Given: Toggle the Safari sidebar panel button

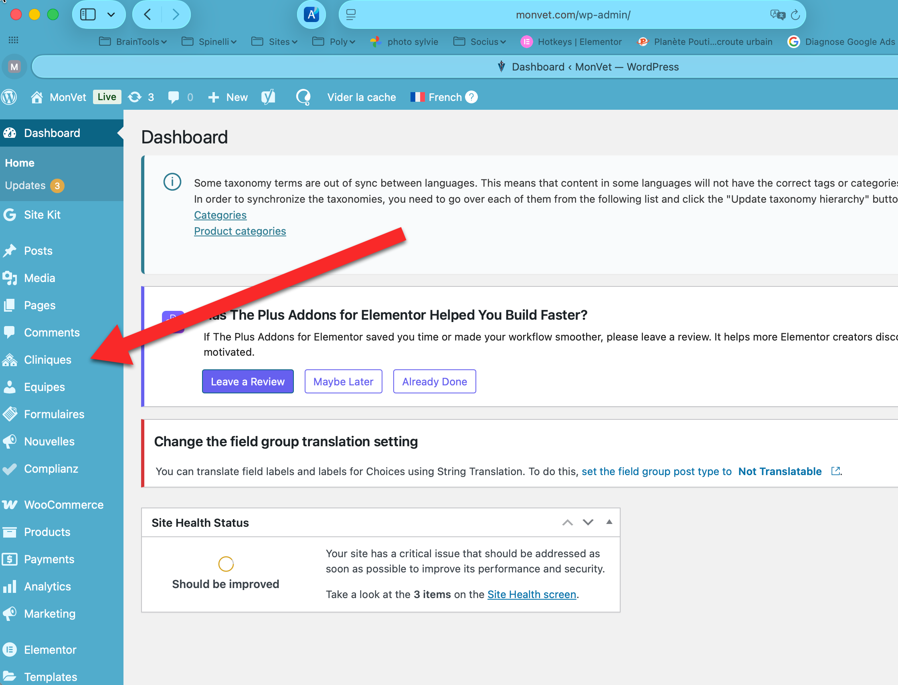Looking at the screenshot, I should click(88, 15).
